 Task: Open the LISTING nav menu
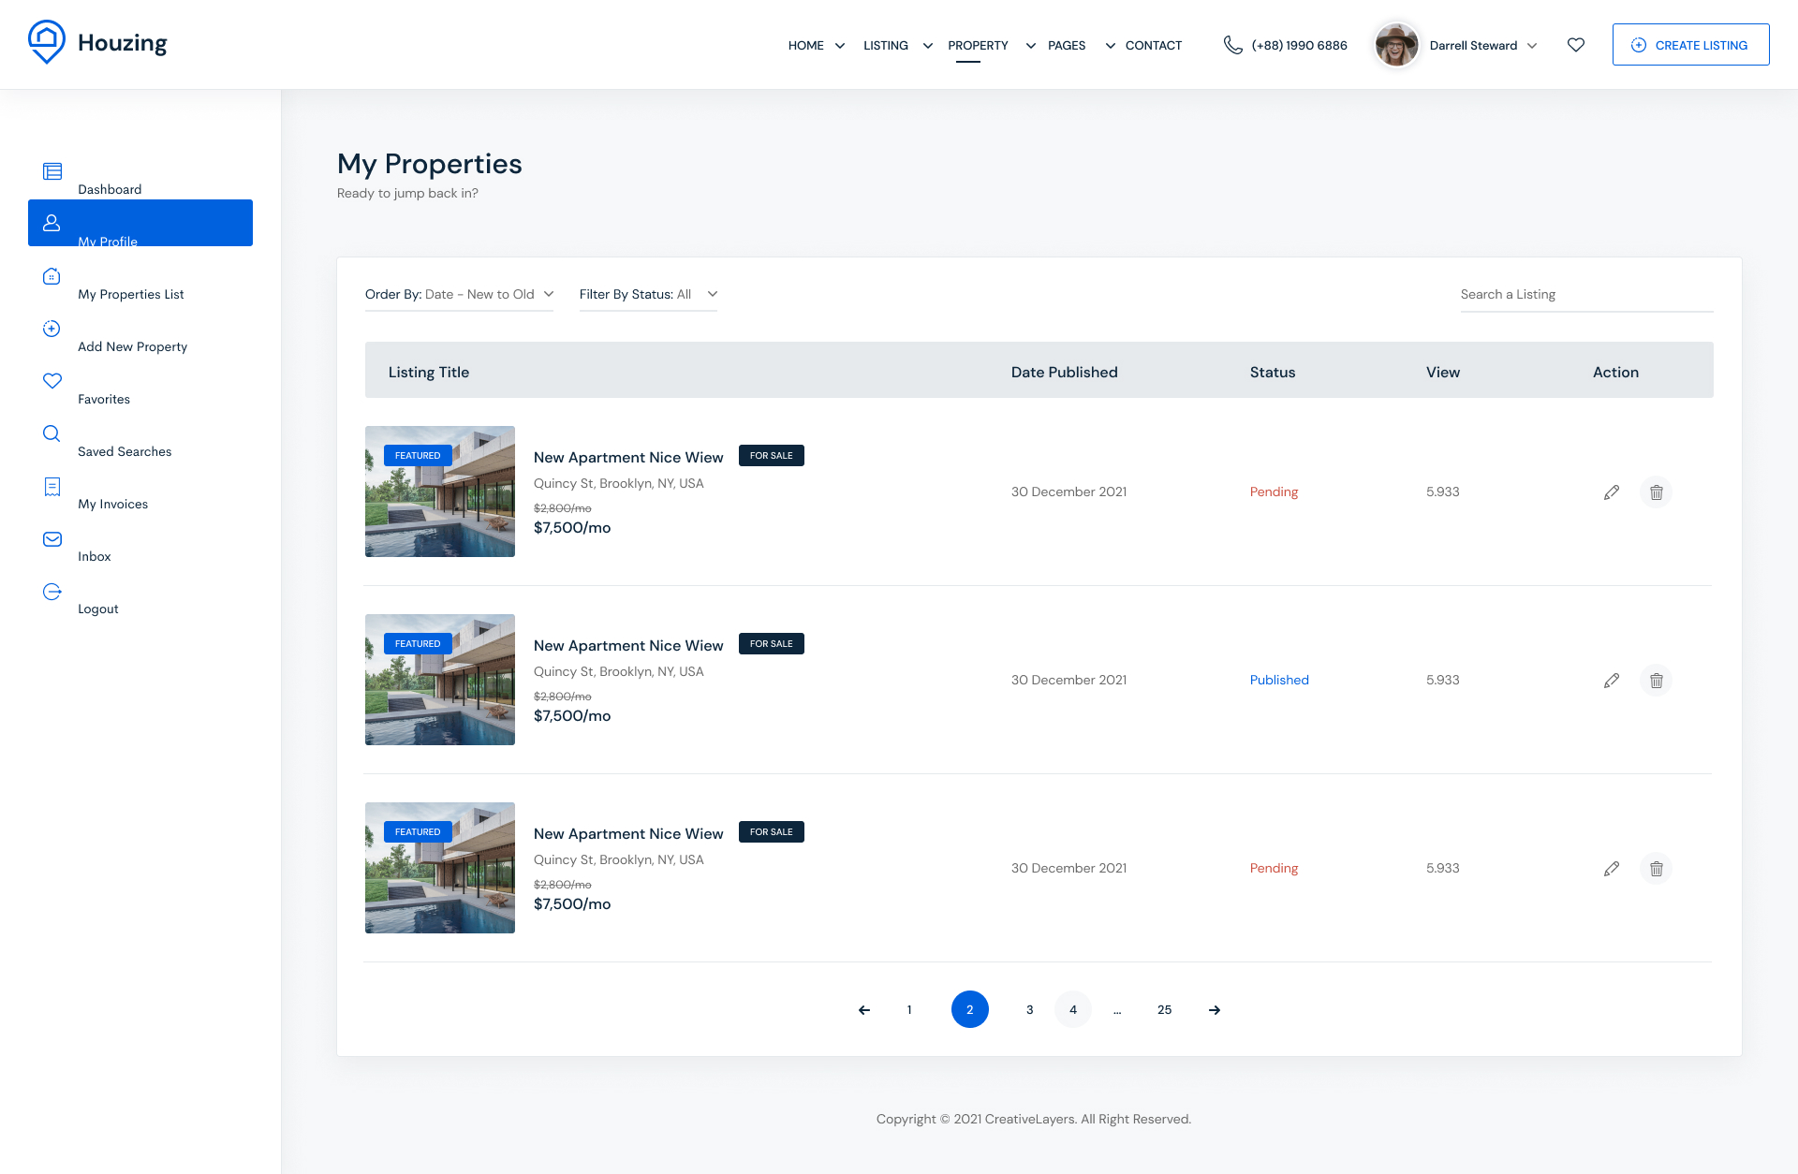pyautogui.click(x=886, y=45)
